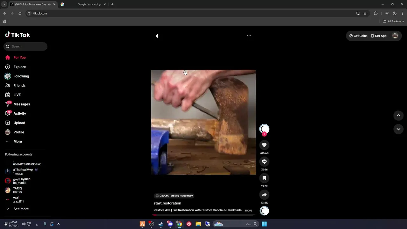
Task: Open All Bookmarks folder
Action: pyautogui.click(x=393, y=21)
